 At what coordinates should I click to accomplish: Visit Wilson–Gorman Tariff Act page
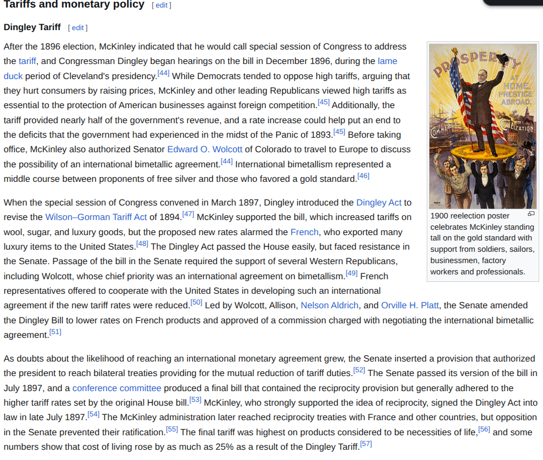[x=96, y=217]
